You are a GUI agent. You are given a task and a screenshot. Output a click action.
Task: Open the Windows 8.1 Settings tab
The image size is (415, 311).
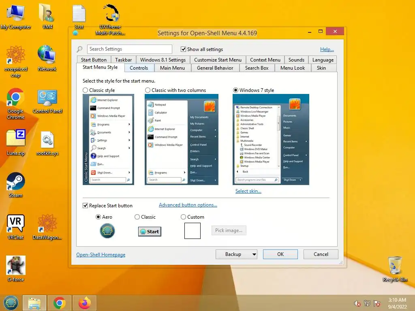click(163, 60)
